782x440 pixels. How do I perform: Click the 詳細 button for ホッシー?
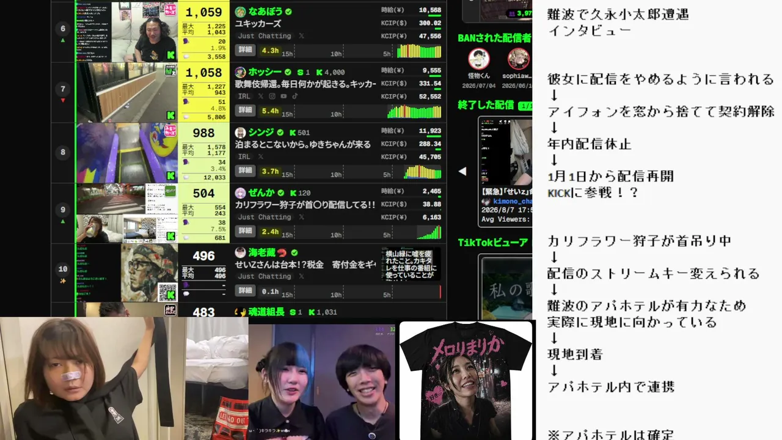click(245, 111)
